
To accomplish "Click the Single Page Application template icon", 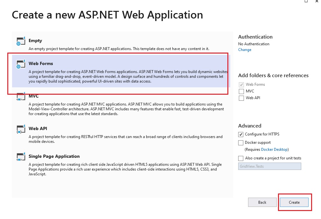I will (21, 157).
